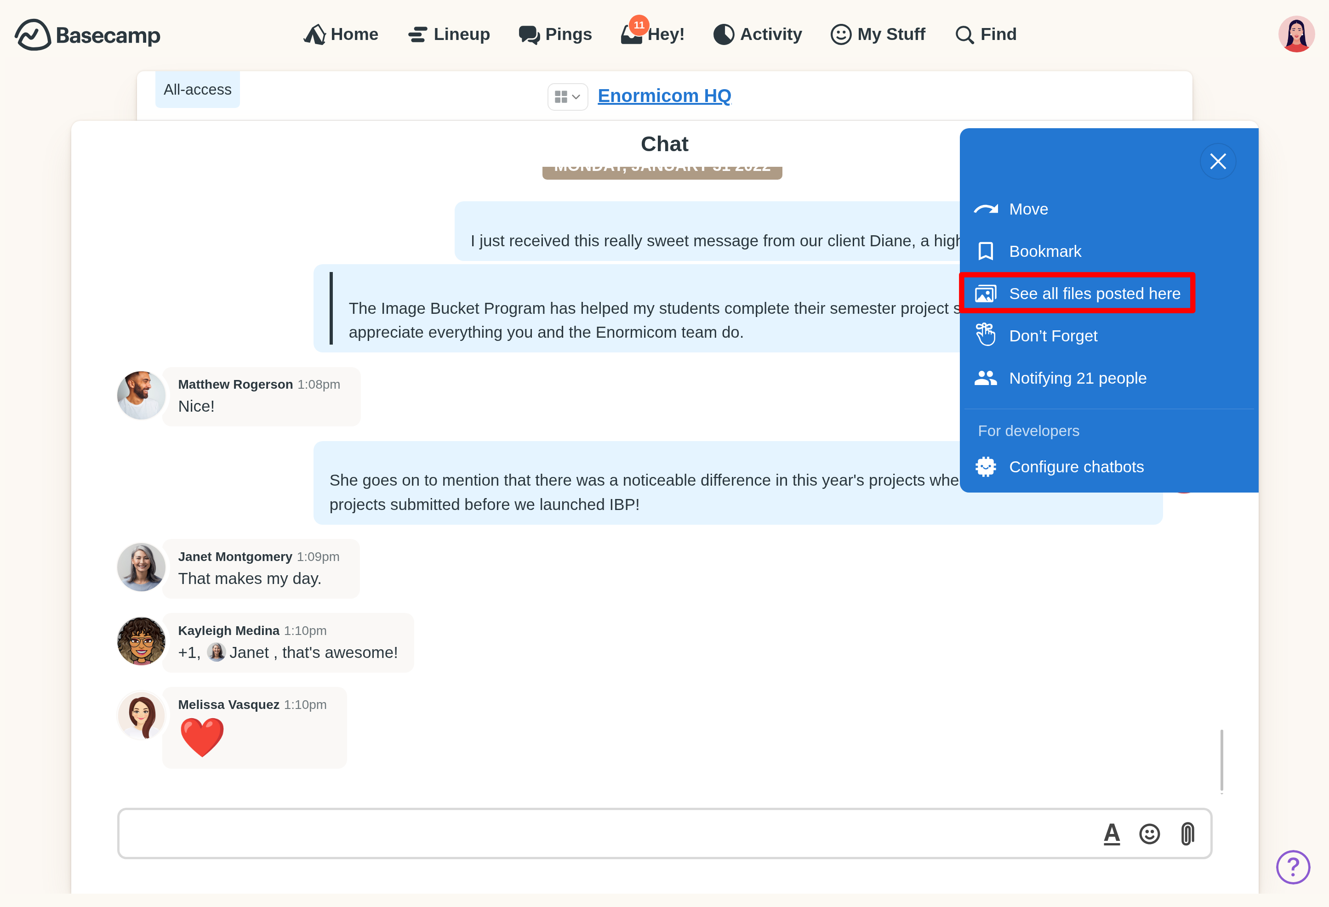
Task: Select "Configure chatbots" for developers
Action: pyautogui.click(x=1076, y=466)
